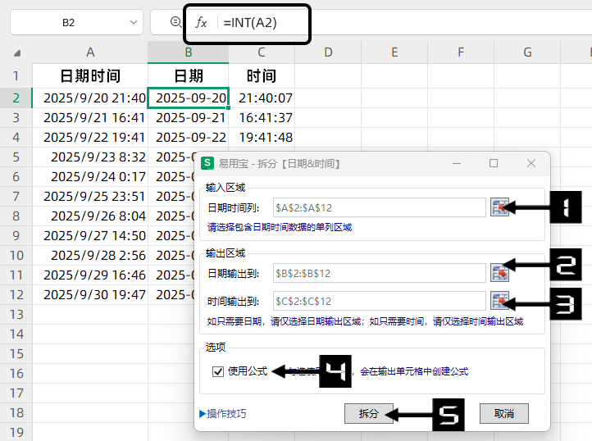Maximize the 易用宝 拆分 dialog
This screenshot has height=441, width=592.
point(494,163)
